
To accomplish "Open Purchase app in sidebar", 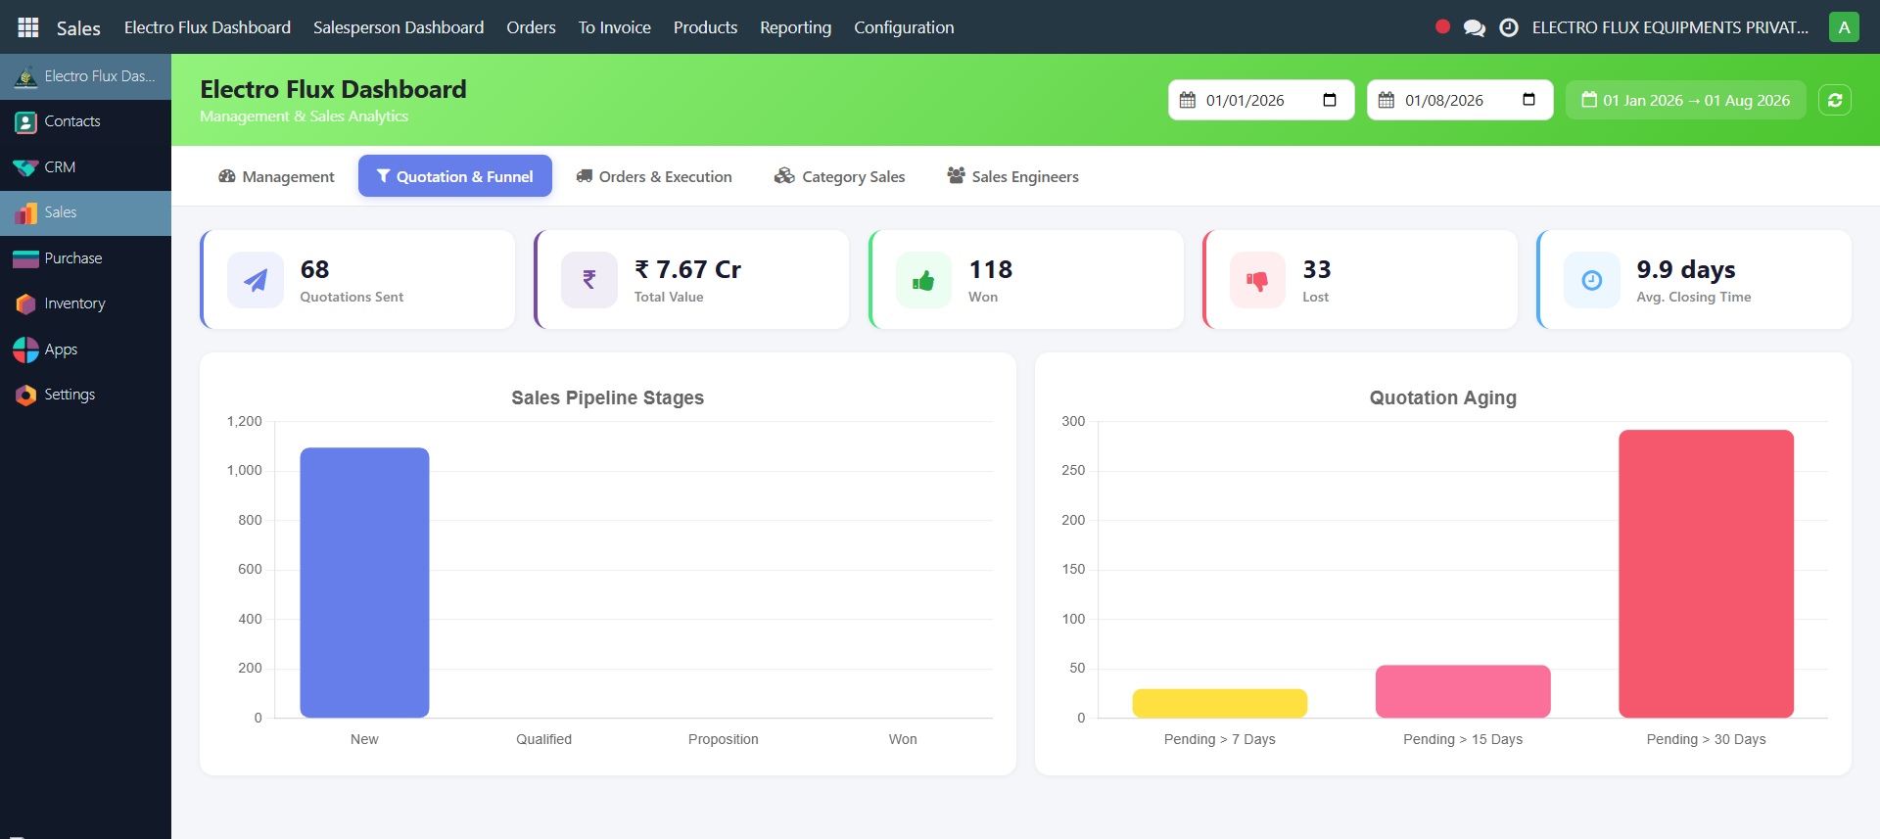I will point(85,258).
